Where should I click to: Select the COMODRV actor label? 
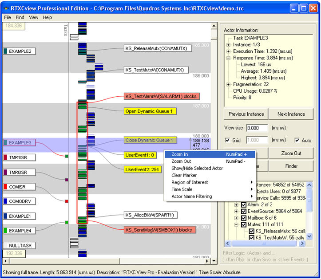pos(20,201)
